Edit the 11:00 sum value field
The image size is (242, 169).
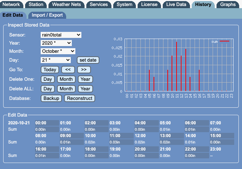tap(121, 142)
